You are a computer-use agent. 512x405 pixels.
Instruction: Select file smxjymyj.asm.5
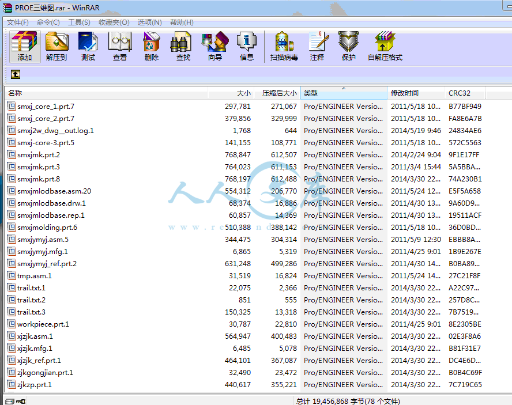coord(43,239)
